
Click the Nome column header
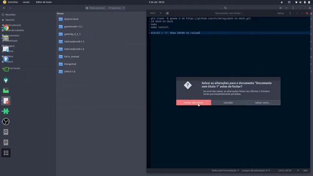point(60,13)
